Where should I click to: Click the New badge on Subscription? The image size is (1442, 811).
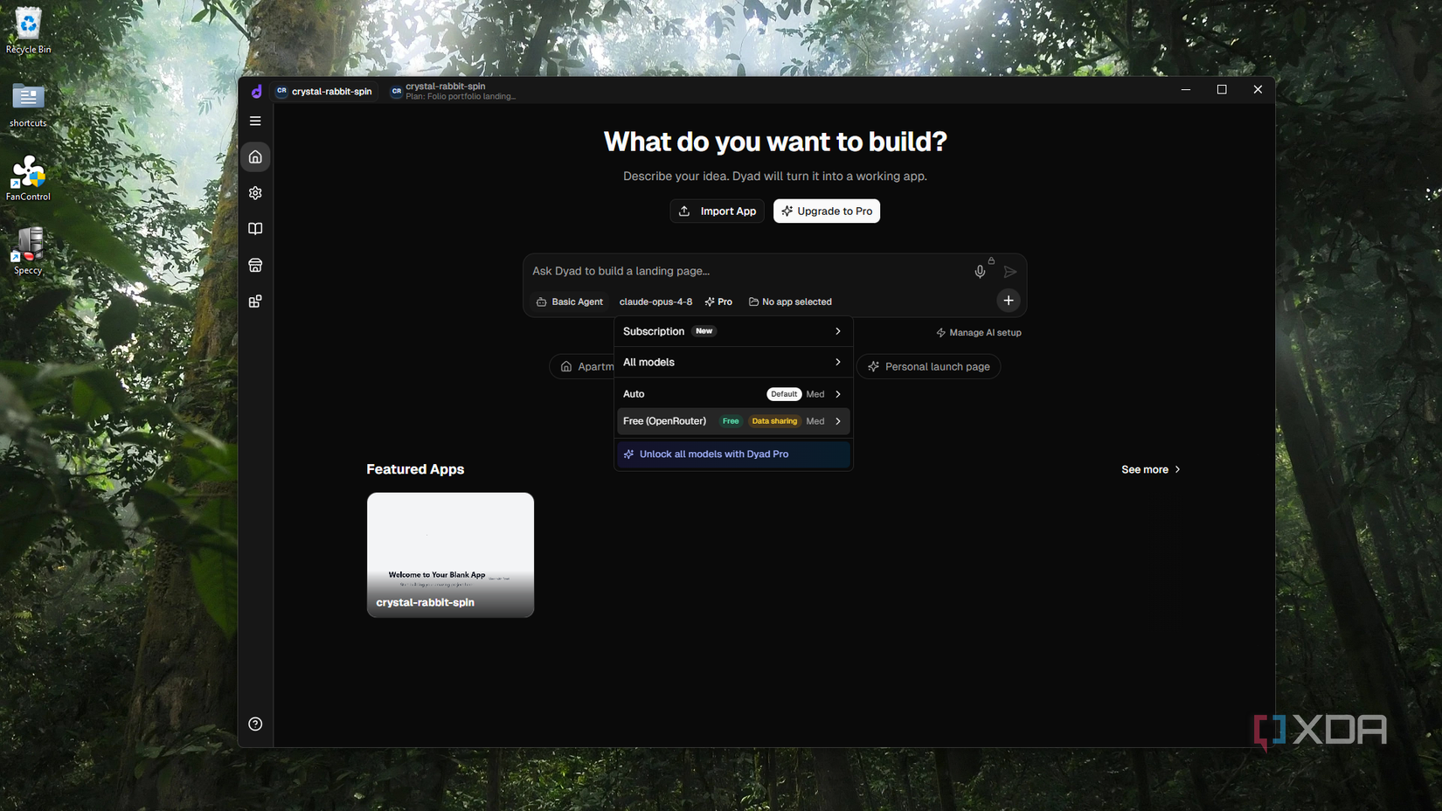[x=704, y=331]
